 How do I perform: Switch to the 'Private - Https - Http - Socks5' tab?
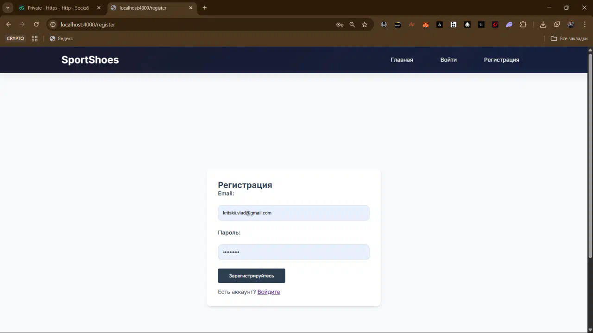pos(58,8)
